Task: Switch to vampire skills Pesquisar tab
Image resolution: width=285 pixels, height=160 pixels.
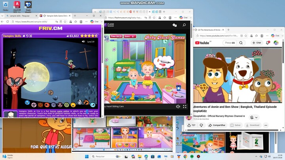Action: coord(21,16)
